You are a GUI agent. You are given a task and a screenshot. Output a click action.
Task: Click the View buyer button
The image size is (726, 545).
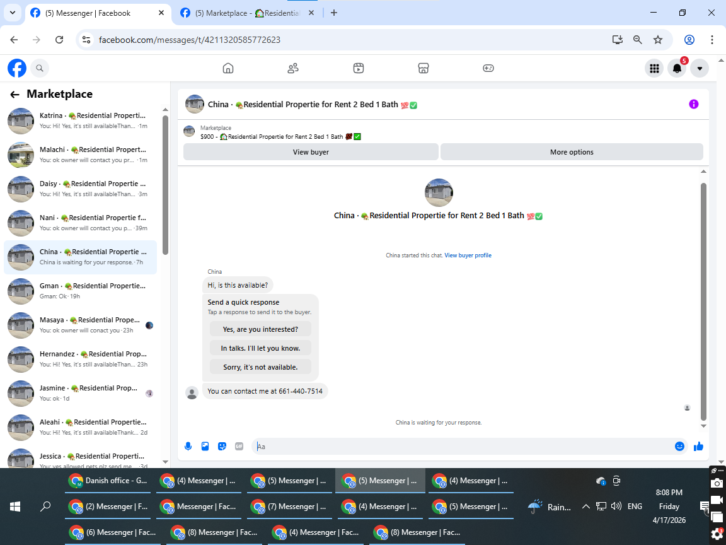[311, 152]
